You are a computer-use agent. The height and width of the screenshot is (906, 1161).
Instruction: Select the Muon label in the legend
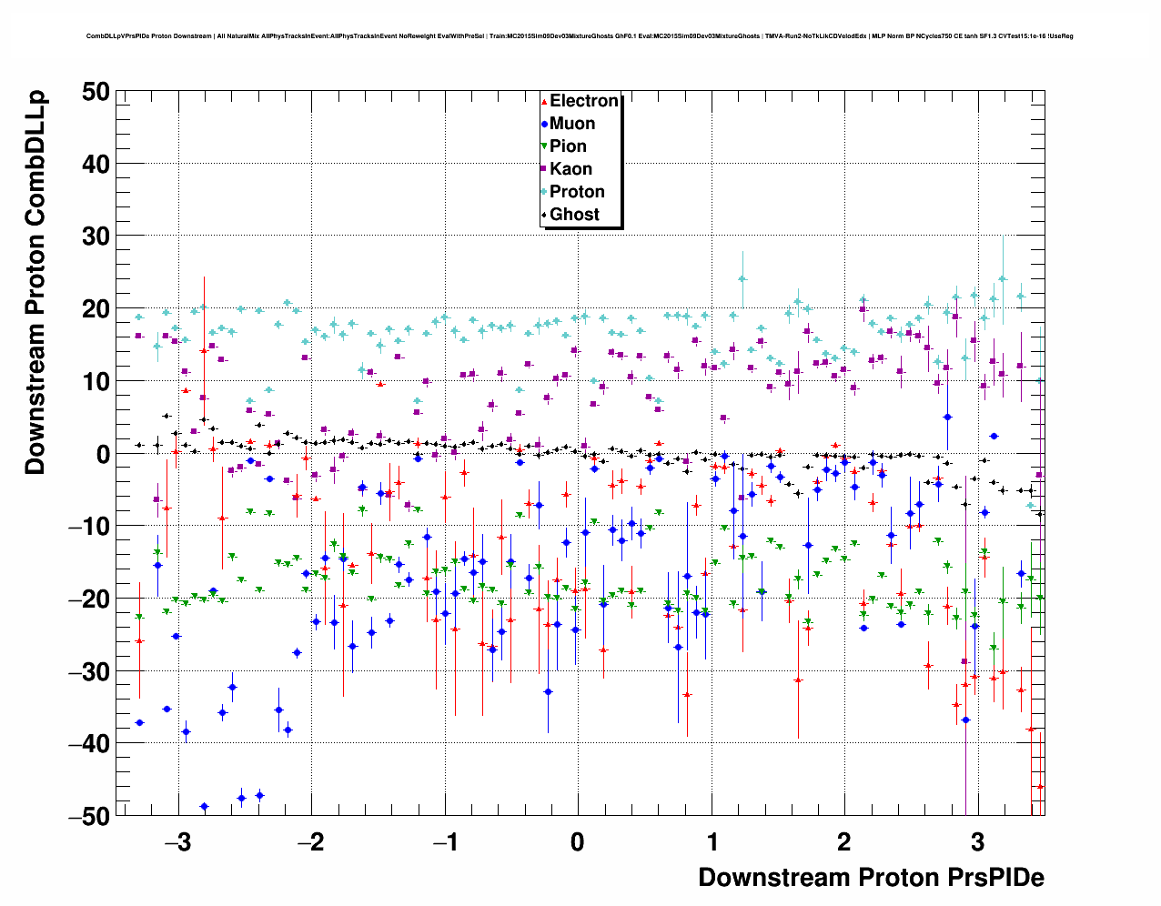(x=572, y=124)
